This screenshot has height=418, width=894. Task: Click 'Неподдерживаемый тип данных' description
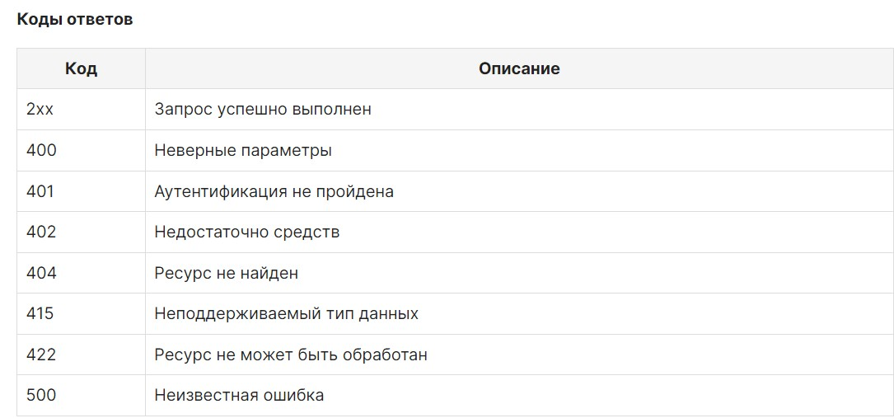(286, 313)
